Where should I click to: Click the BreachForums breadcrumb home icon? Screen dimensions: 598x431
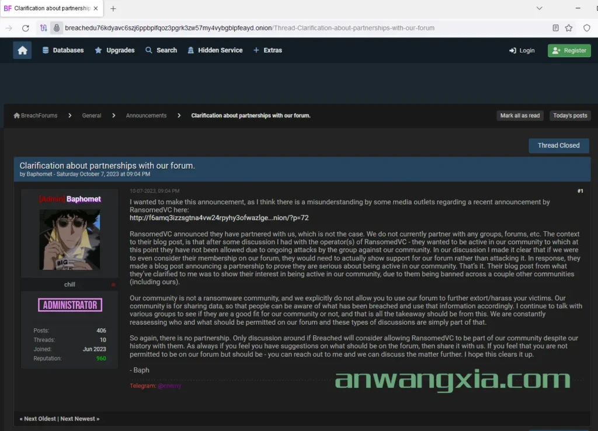pos(17,116)
